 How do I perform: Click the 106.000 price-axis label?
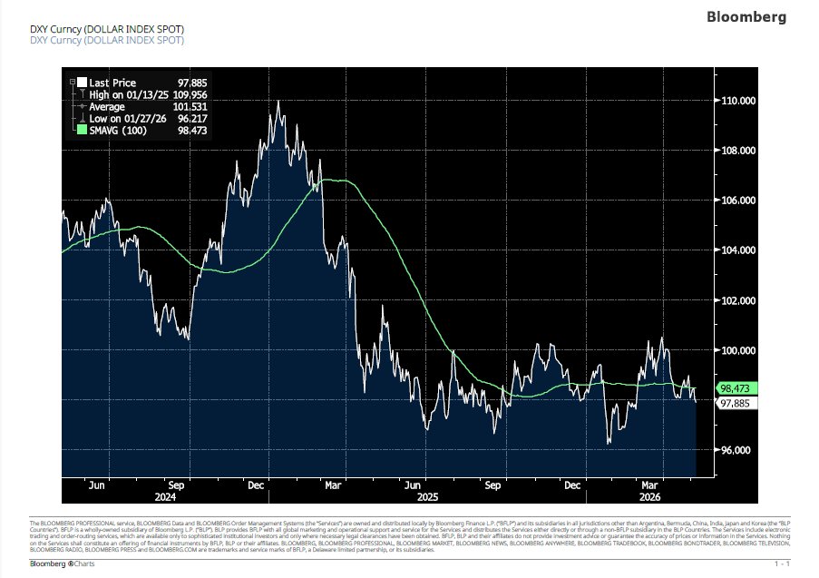tap(738, 201)
